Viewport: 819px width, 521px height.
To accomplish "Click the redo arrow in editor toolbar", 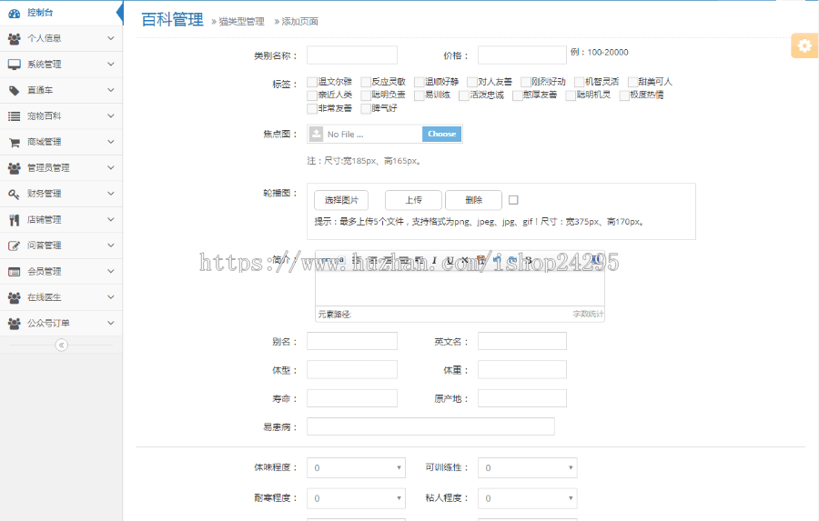I will tap(512, 260).
